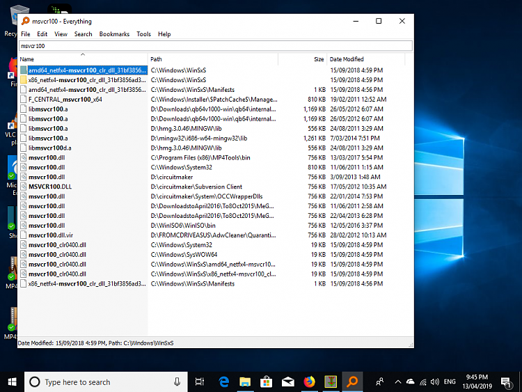
Task: Select msvcr100.dll in D:\circuitmaker dated 3/09/2013
Action: [x=47, y=177]
